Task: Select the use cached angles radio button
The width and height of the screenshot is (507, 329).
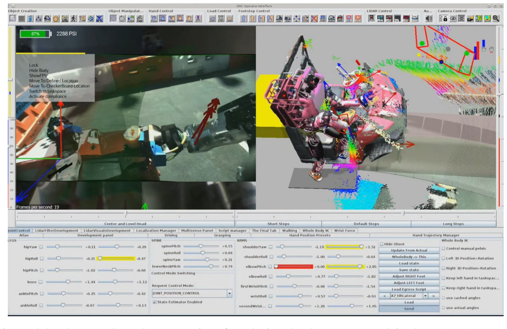Action: (x=443, y=298)
